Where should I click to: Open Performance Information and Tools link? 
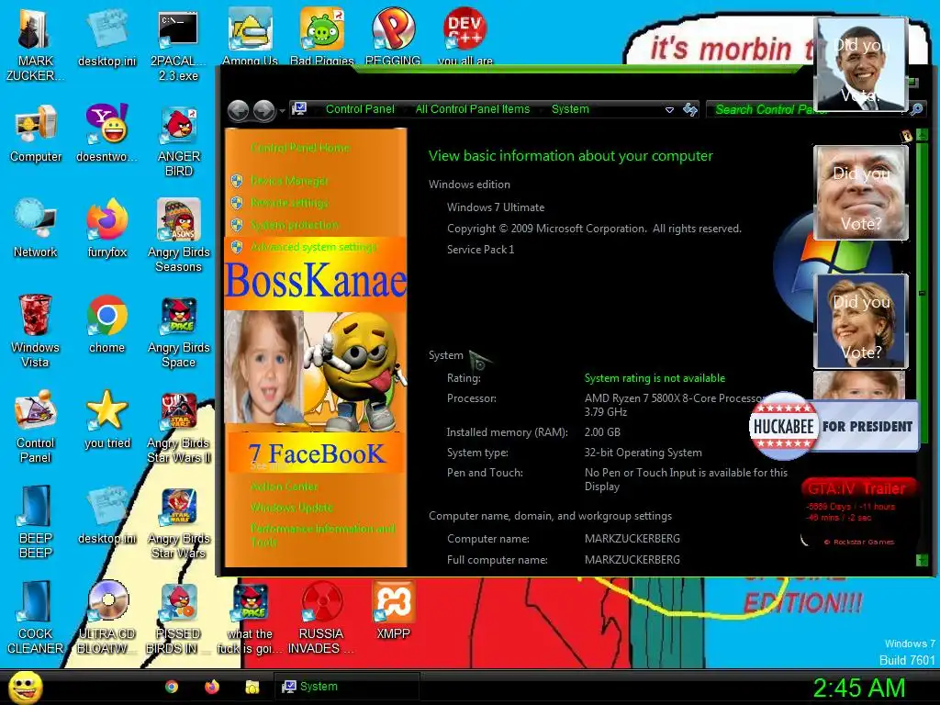322,535
